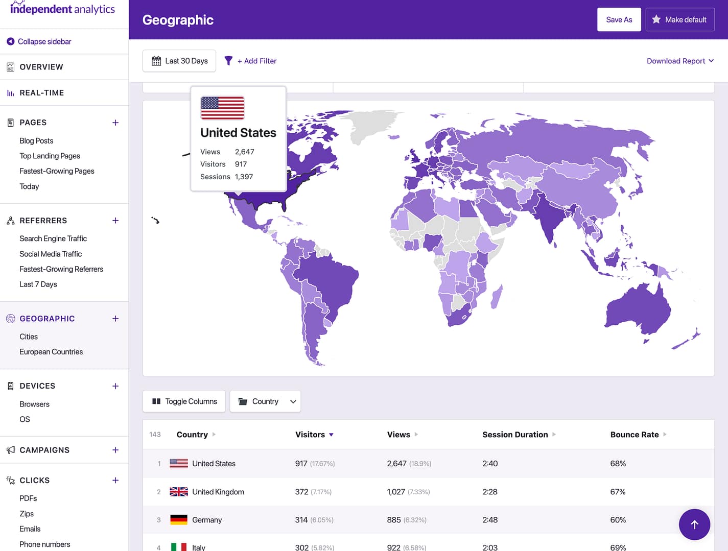Click the scroll-to-top arrow button
This screenshot has height=551, width=728.
click(x=694, y=524)
